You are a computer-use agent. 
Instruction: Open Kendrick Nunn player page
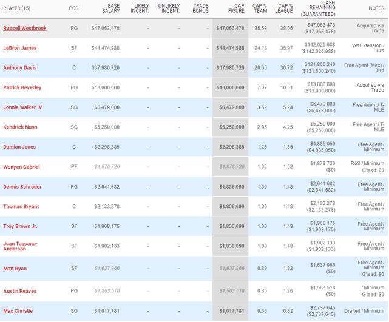20,127
